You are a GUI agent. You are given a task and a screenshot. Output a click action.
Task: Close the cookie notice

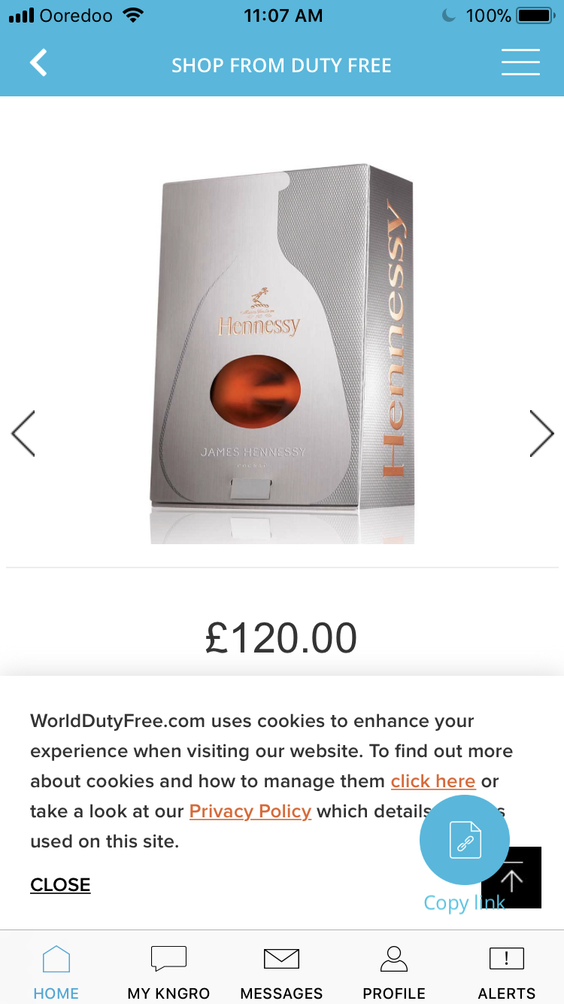pos(60,885)
